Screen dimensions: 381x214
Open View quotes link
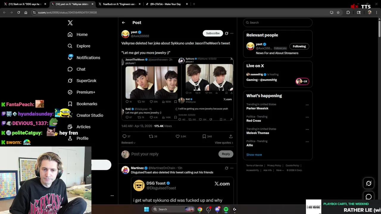(x=224, y=143)
